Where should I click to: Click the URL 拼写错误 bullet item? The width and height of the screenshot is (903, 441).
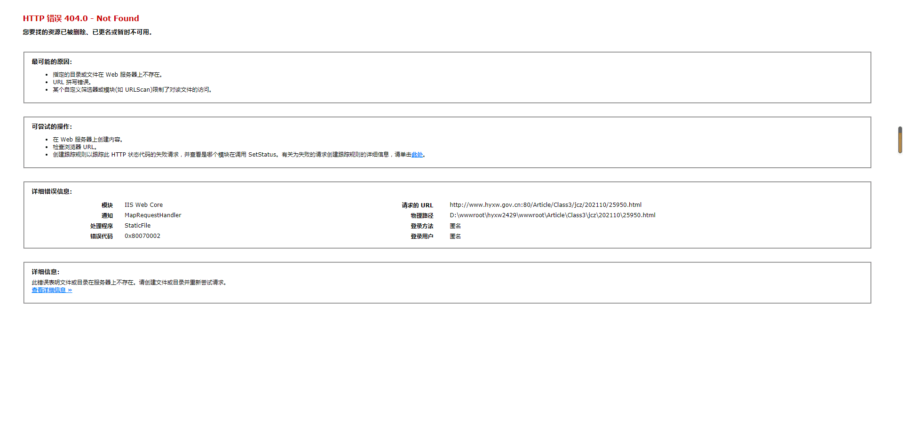[x=71, y=82]
